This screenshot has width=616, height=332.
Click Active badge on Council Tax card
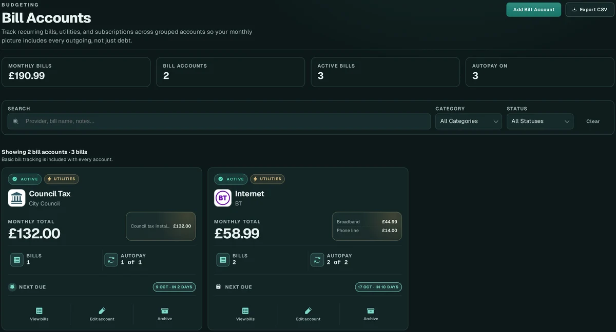[25, 179]
